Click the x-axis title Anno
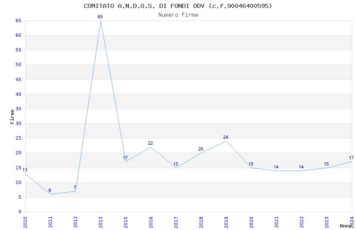The width and height of the screenshot is (356, 230). pos(346,226)
